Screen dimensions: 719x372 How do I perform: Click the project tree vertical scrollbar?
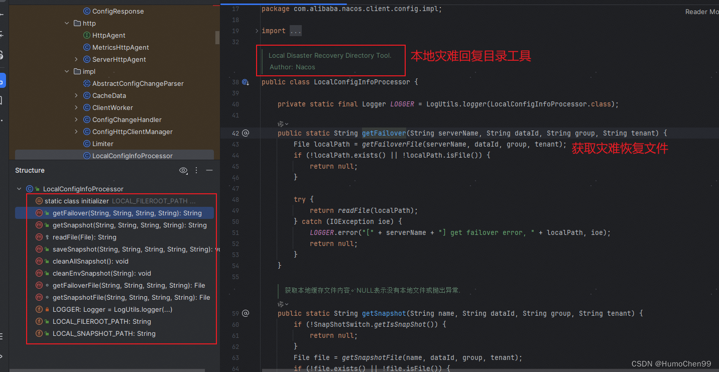pyautogui.click(x=217, y=38)
